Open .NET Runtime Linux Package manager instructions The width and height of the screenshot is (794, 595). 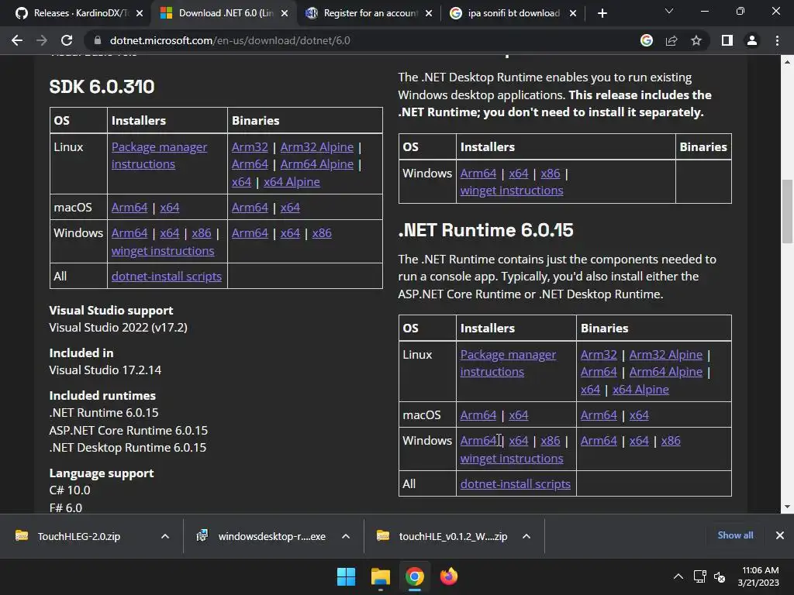(508, 363)
